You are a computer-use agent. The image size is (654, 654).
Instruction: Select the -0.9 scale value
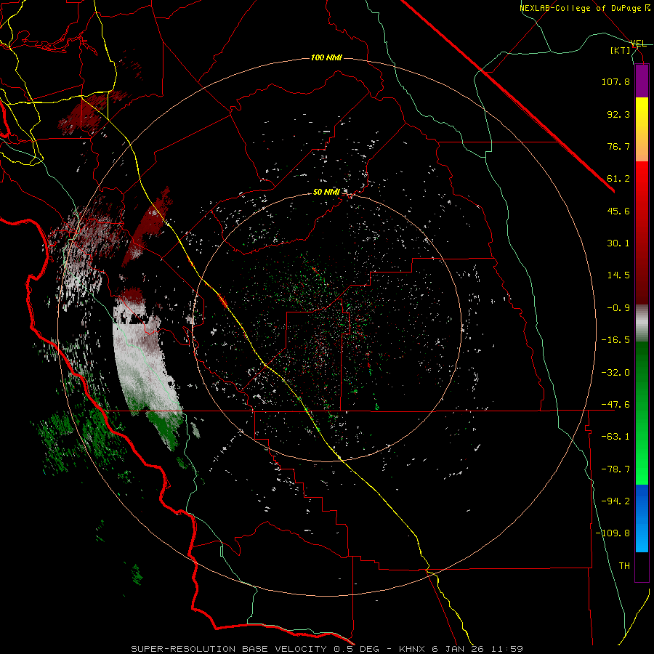coord(618,308)
